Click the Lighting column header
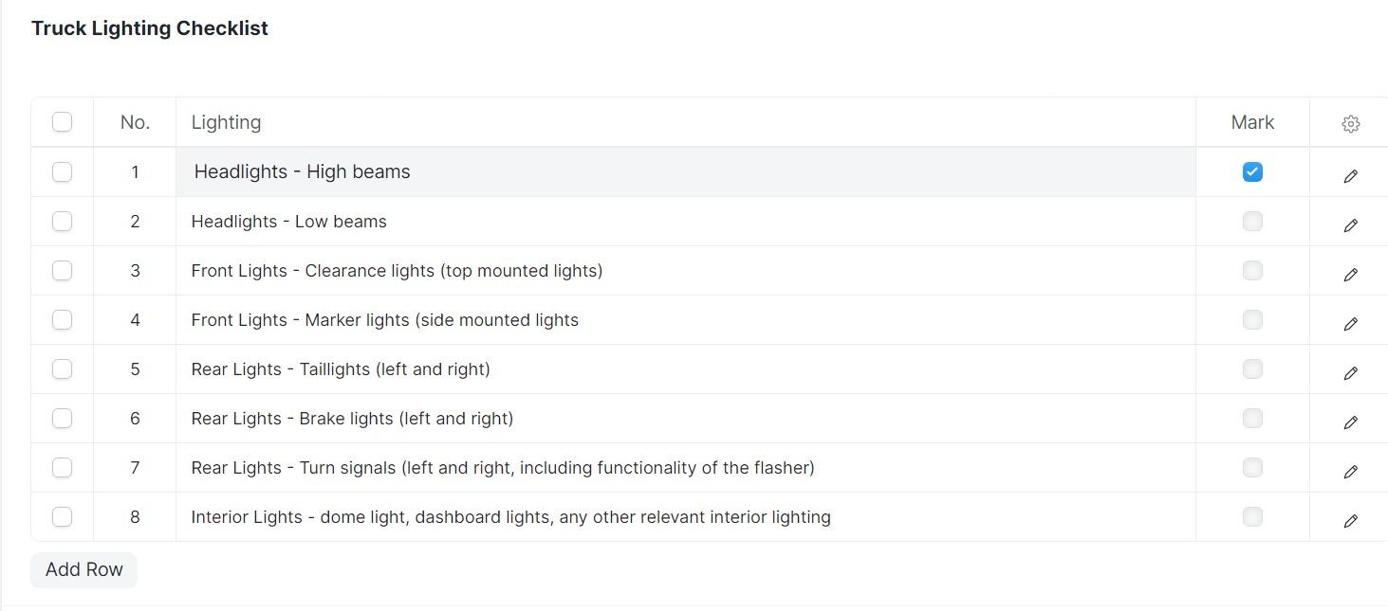This screenshot has width=1388, height=611. (226, 122)
